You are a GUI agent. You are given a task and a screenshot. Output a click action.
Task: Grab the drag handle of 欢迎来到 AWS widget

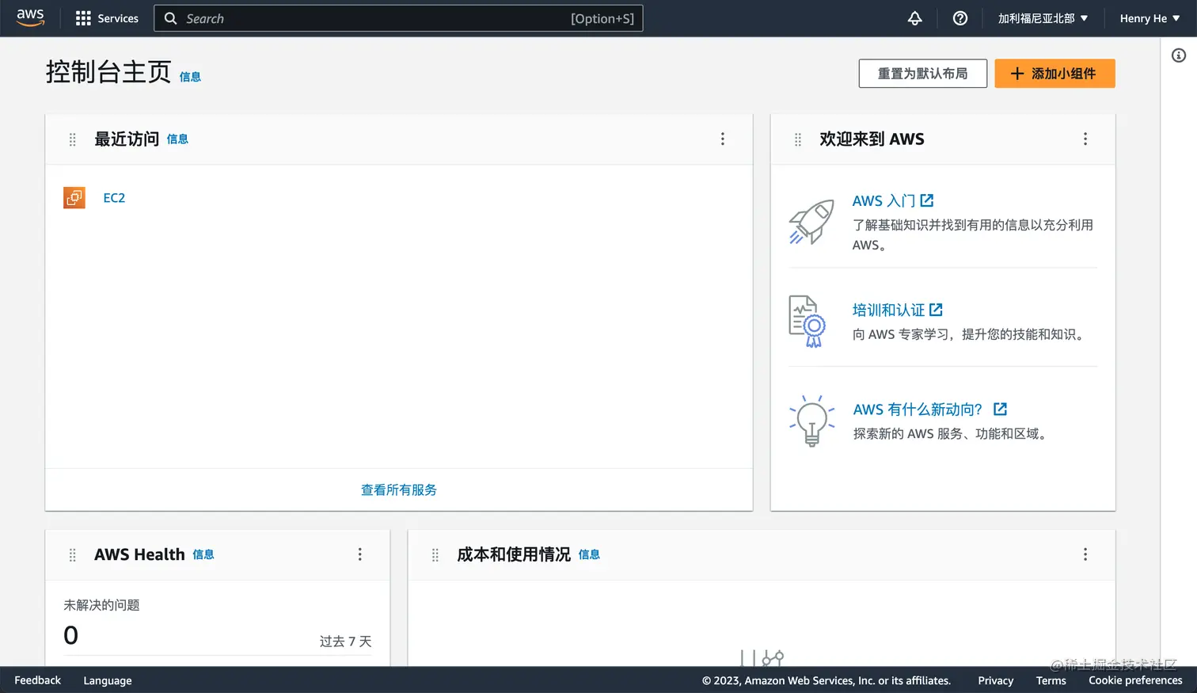(798, 139)
